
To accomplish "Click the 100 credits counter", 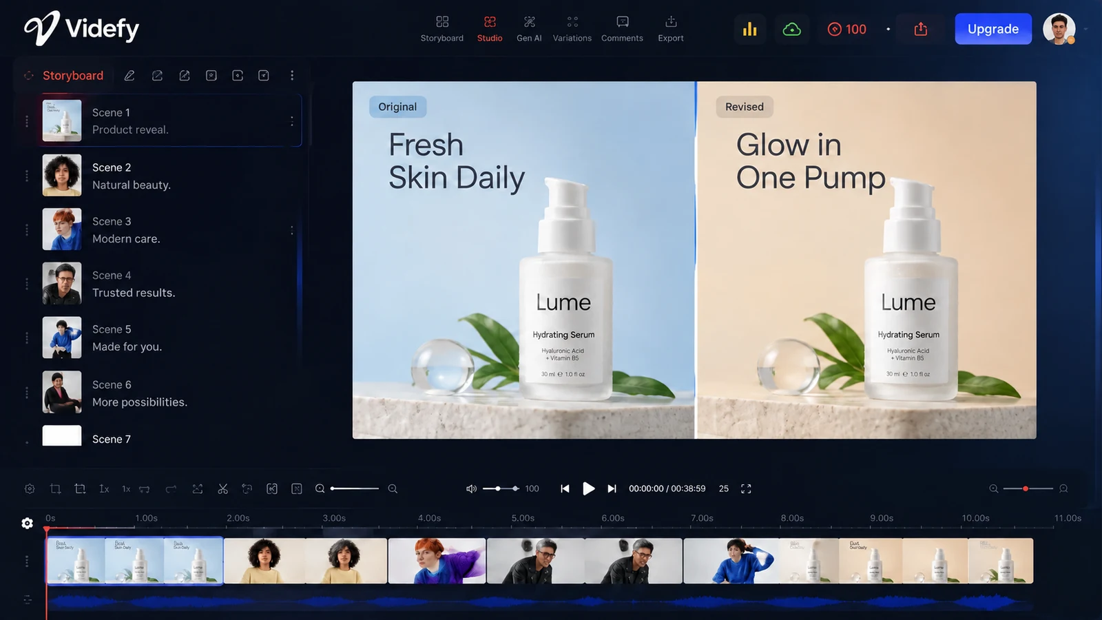I will [847, 29].
